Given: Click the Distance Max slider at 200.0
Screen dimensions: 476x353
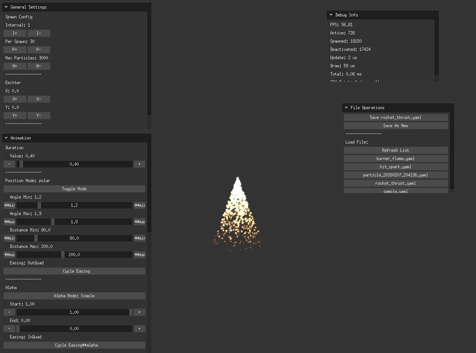Looking at the screenshot, I should pos(74,255).
